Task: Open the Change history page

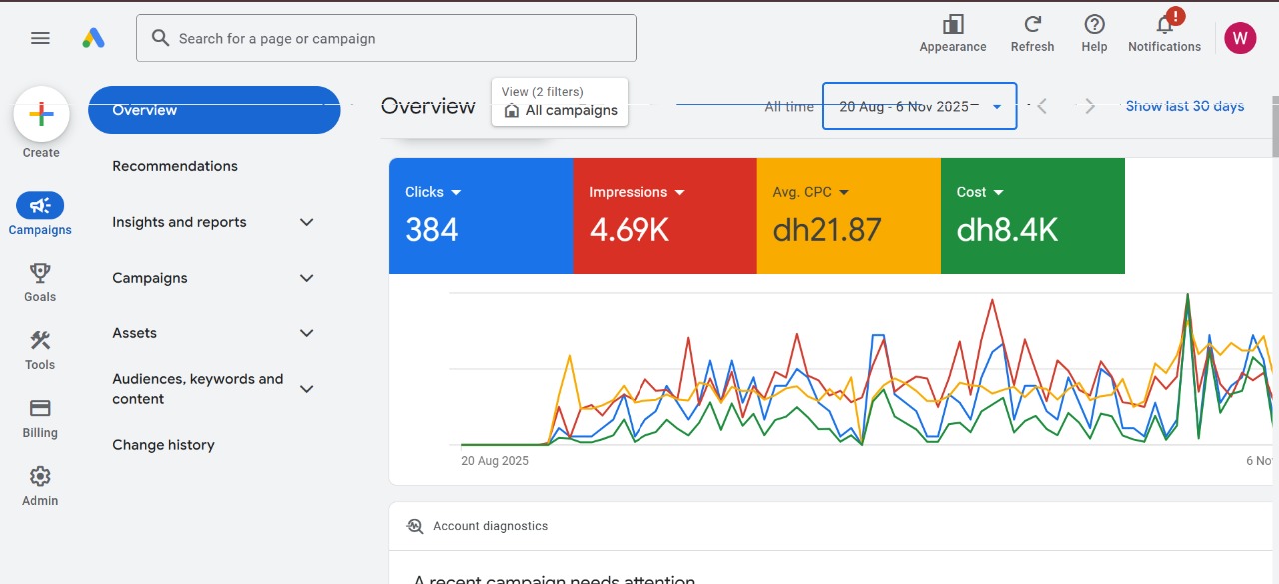Action: pos(163,444)
